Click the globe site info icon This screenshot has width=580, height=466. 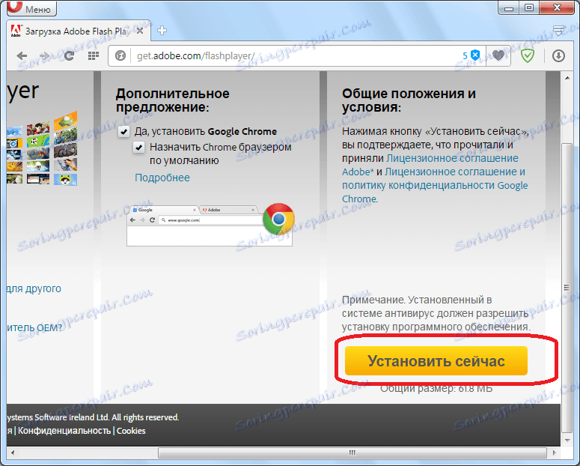(x=120, y=56)
